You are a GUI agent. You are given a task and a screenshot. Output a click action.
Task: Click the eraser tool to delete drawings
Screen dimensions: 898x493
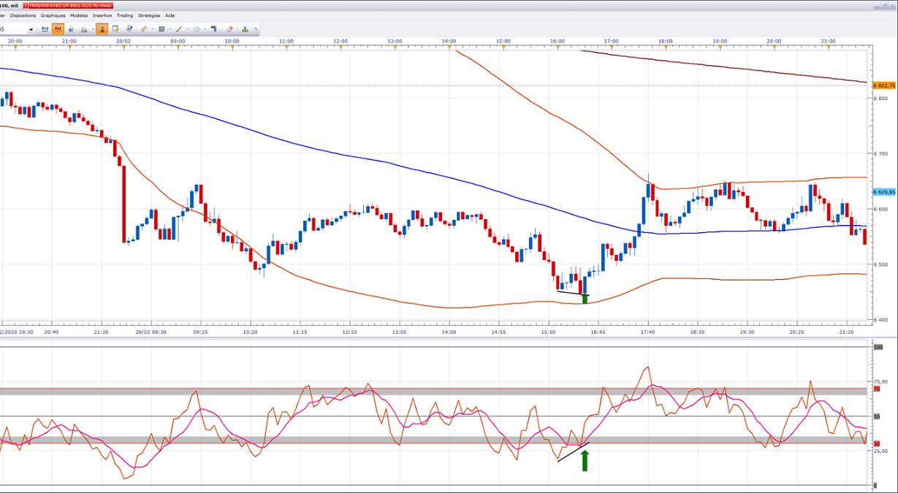pos(229,29)
